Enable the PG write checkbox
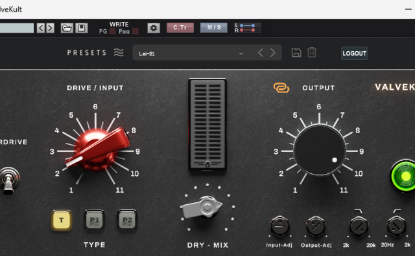This screenshot has height=256, width=415. (113, 32)
